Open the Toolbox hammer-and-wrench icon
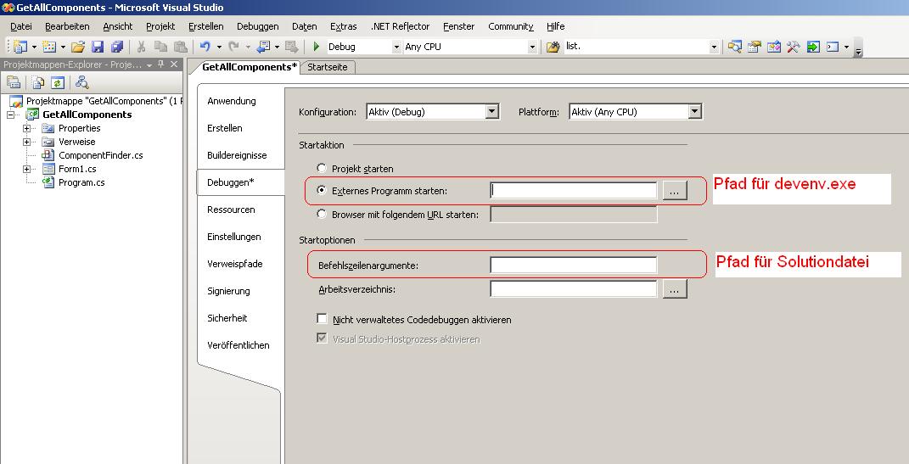This screenshot has width=909, height=464. 793,47
